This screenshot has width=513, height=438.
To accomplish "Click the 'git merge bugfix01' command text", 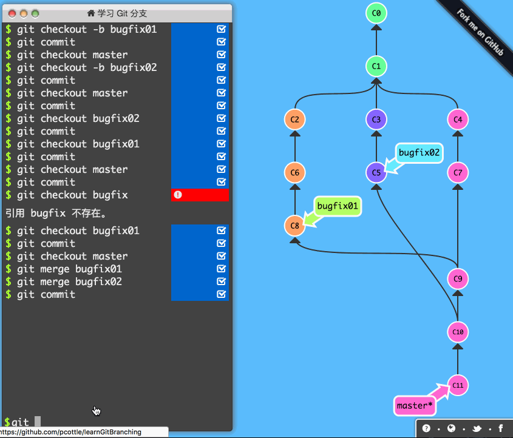I will [x=69, y=269].
